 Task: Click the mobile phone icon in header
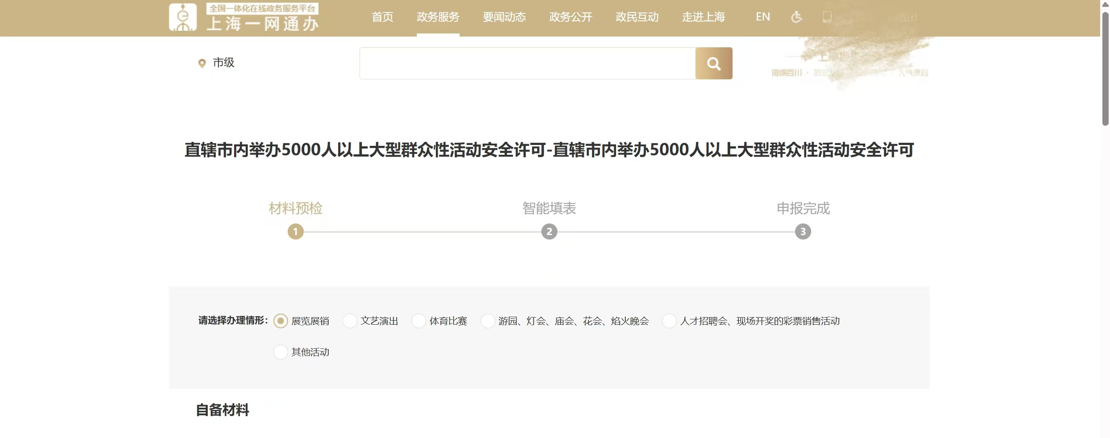827,17
